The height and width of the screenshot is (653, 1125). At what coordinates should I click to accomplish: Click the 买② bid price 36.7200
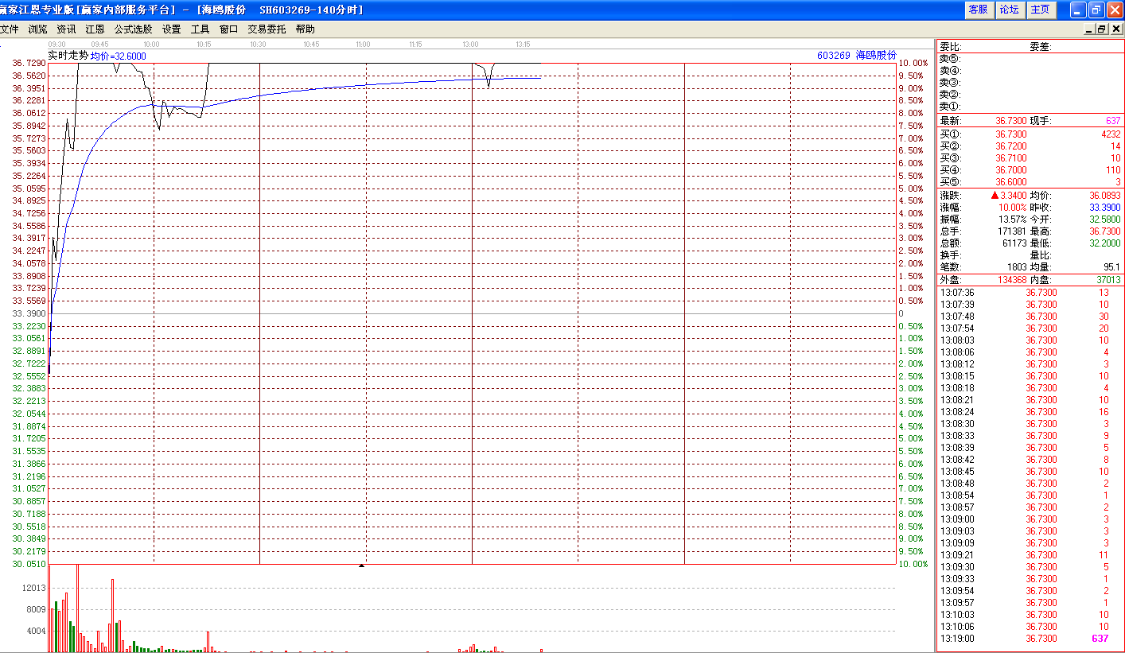coord(1011,146)
